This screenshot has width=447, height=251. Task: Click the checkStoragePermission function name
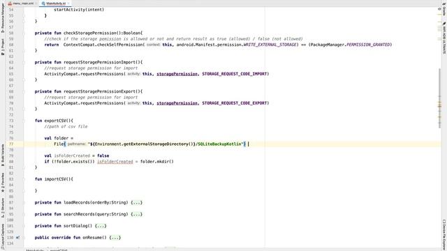tap(89, 33)
